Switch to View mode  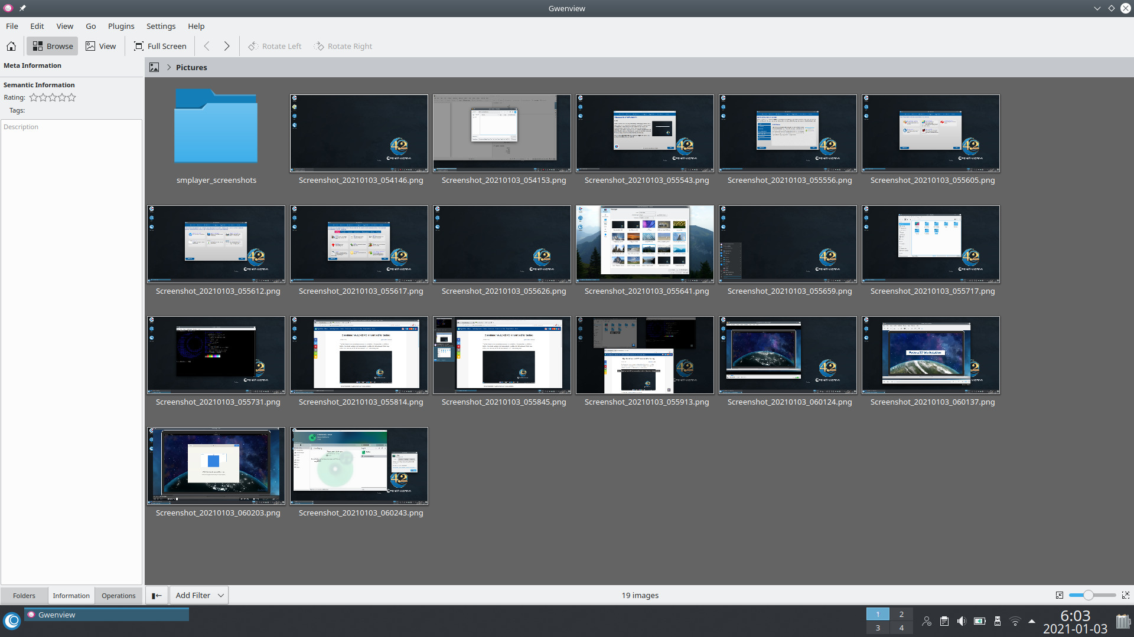[x=100, y=46]
